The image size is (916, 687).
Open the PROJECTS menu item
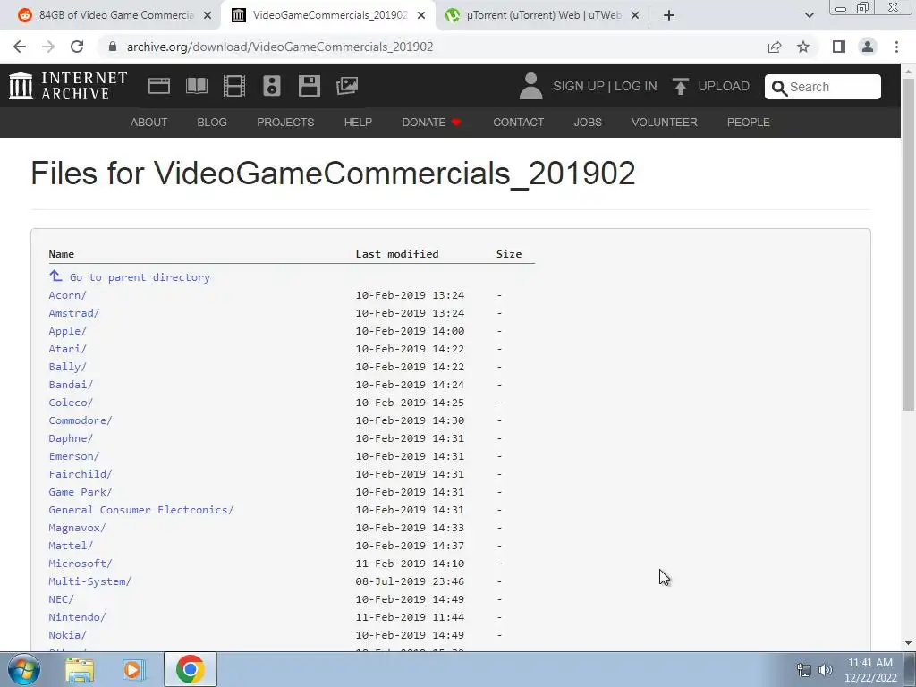[x=285, y=122]
